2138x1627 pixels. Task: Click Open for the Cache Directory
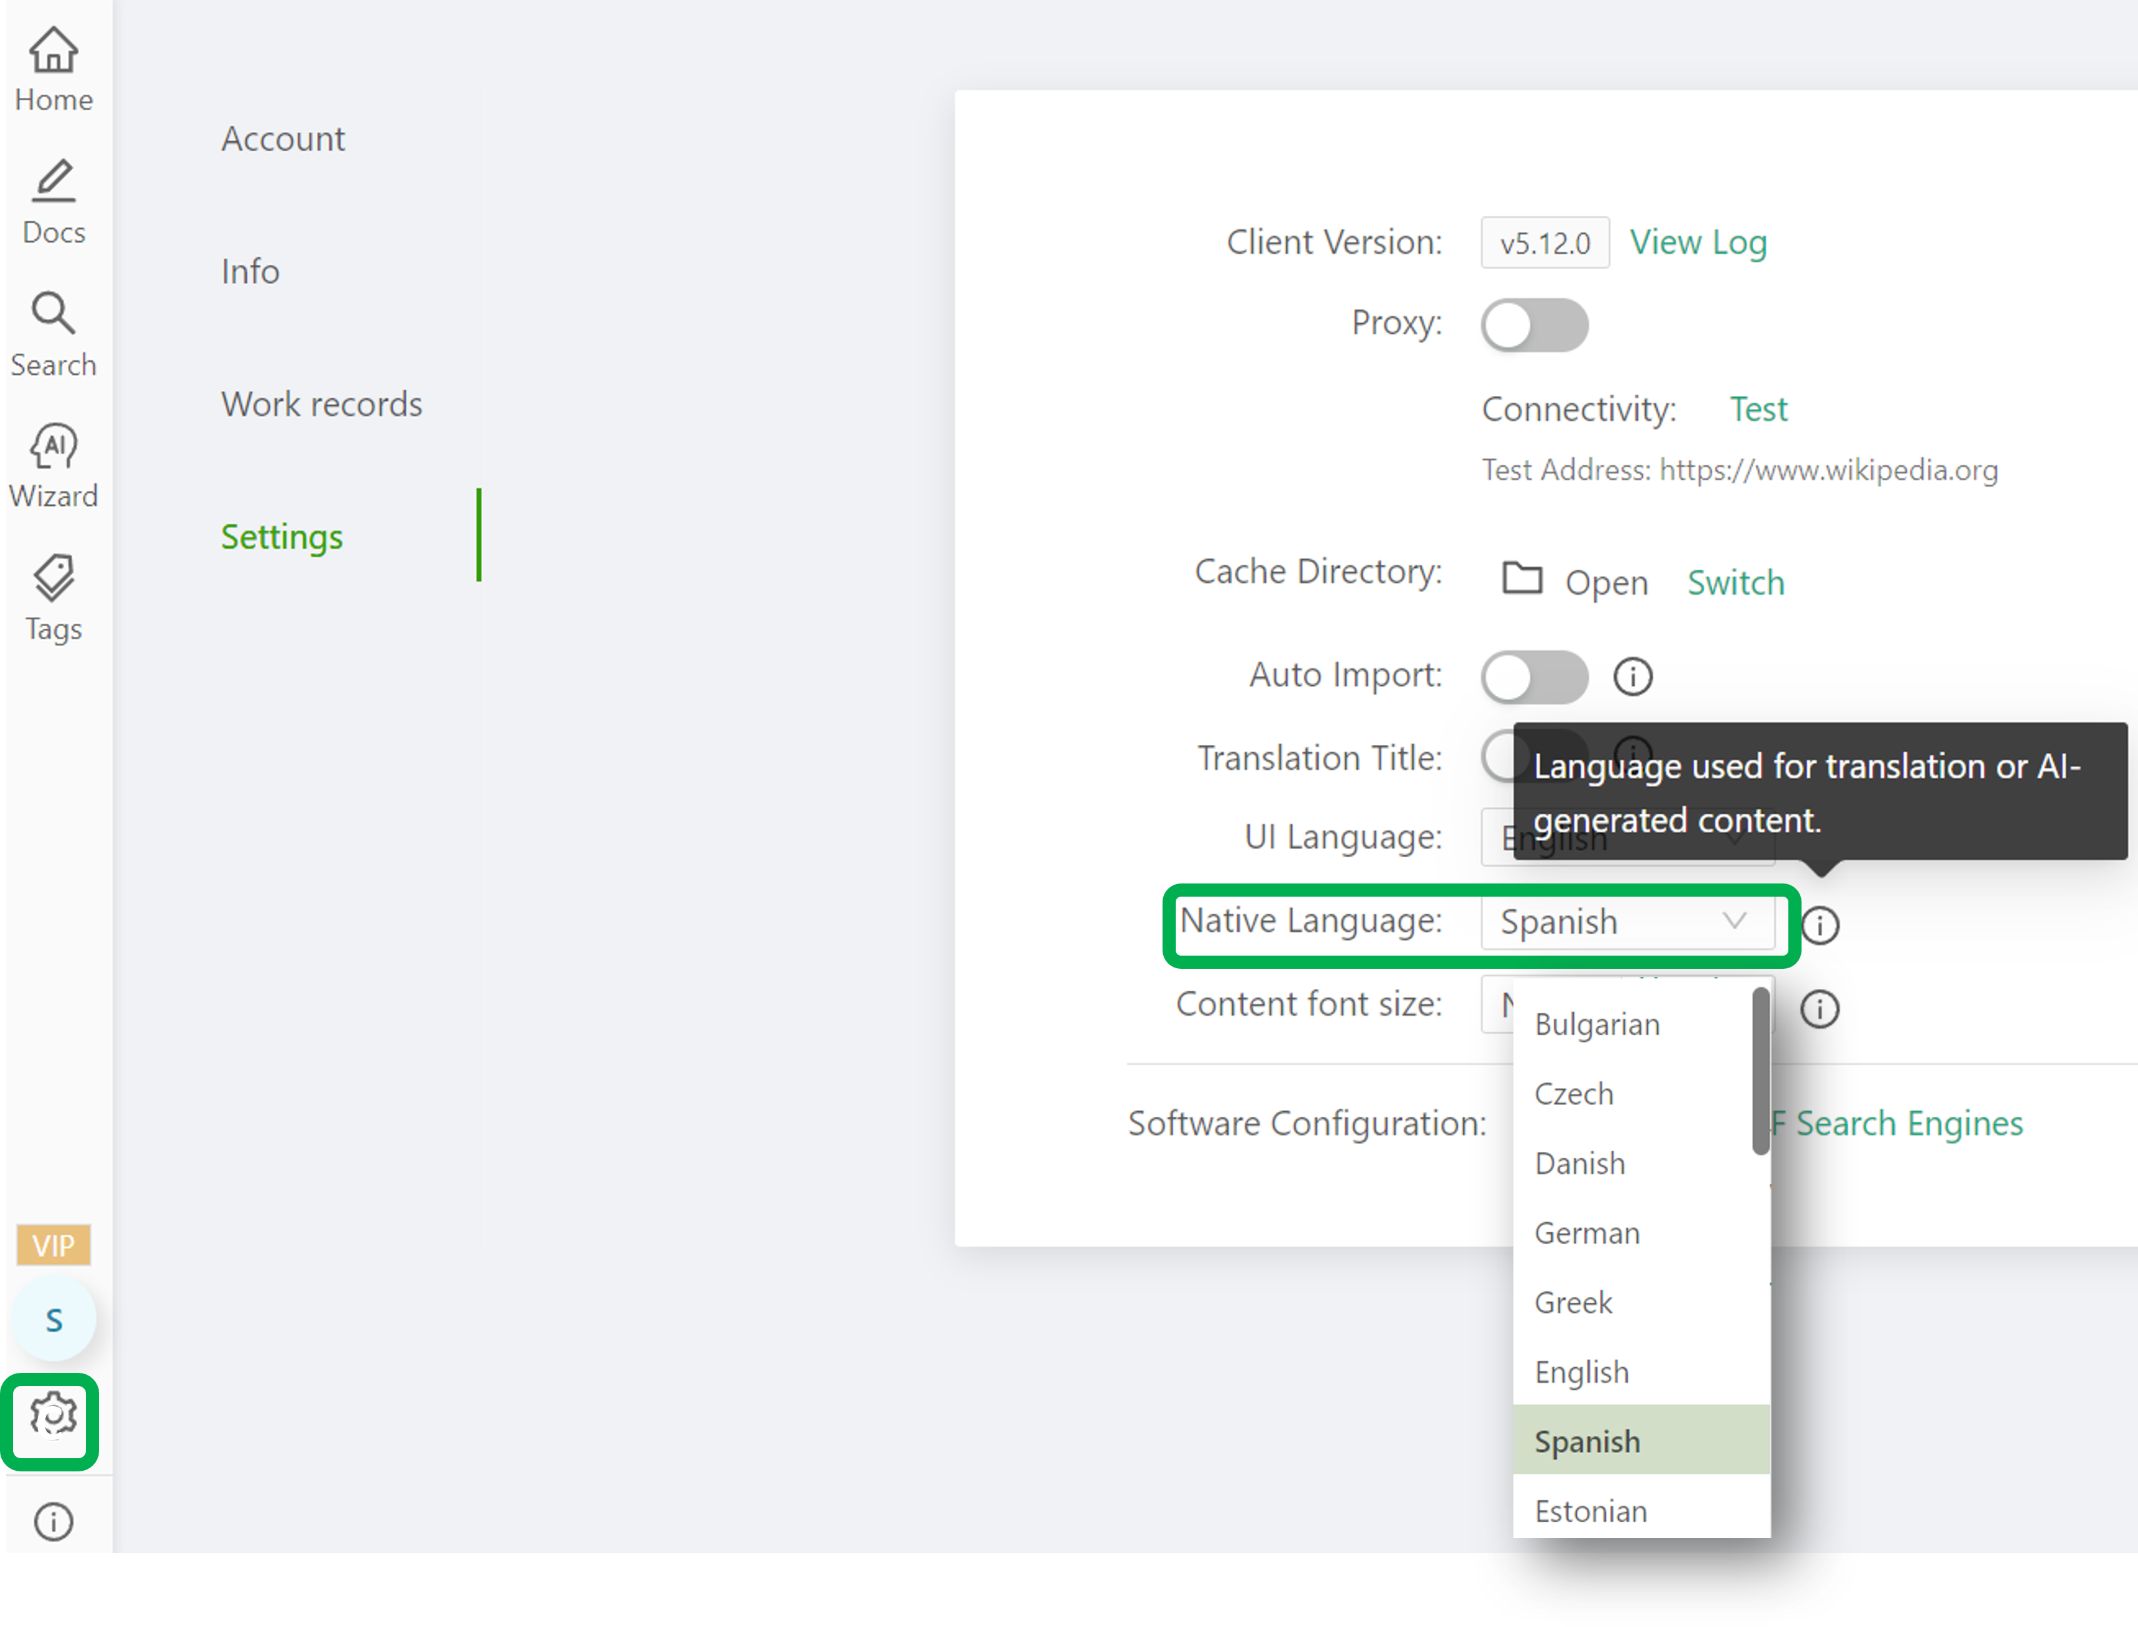point(1606,583)
